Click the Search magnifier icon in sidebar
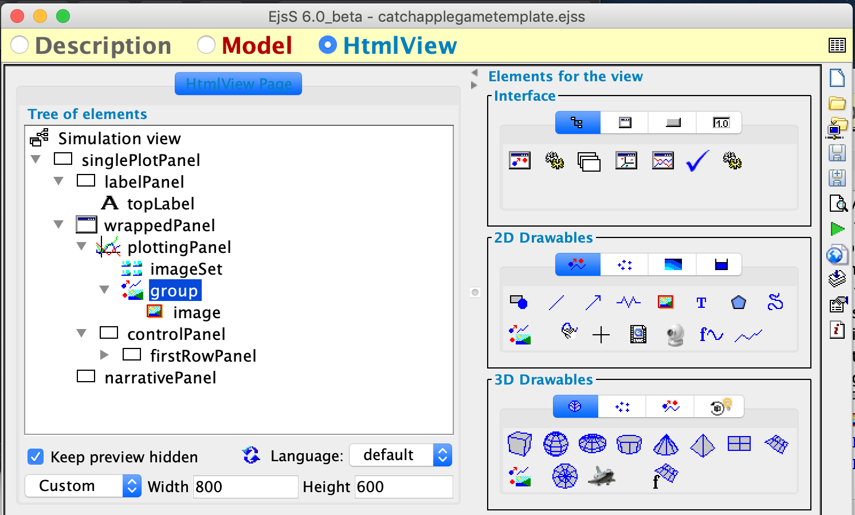Image resolution: width=855 pixels, height=515 pixels. (x=838, y=203)
